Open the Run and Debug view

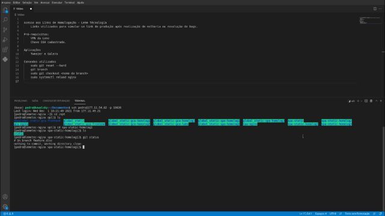tap(5, 40)
